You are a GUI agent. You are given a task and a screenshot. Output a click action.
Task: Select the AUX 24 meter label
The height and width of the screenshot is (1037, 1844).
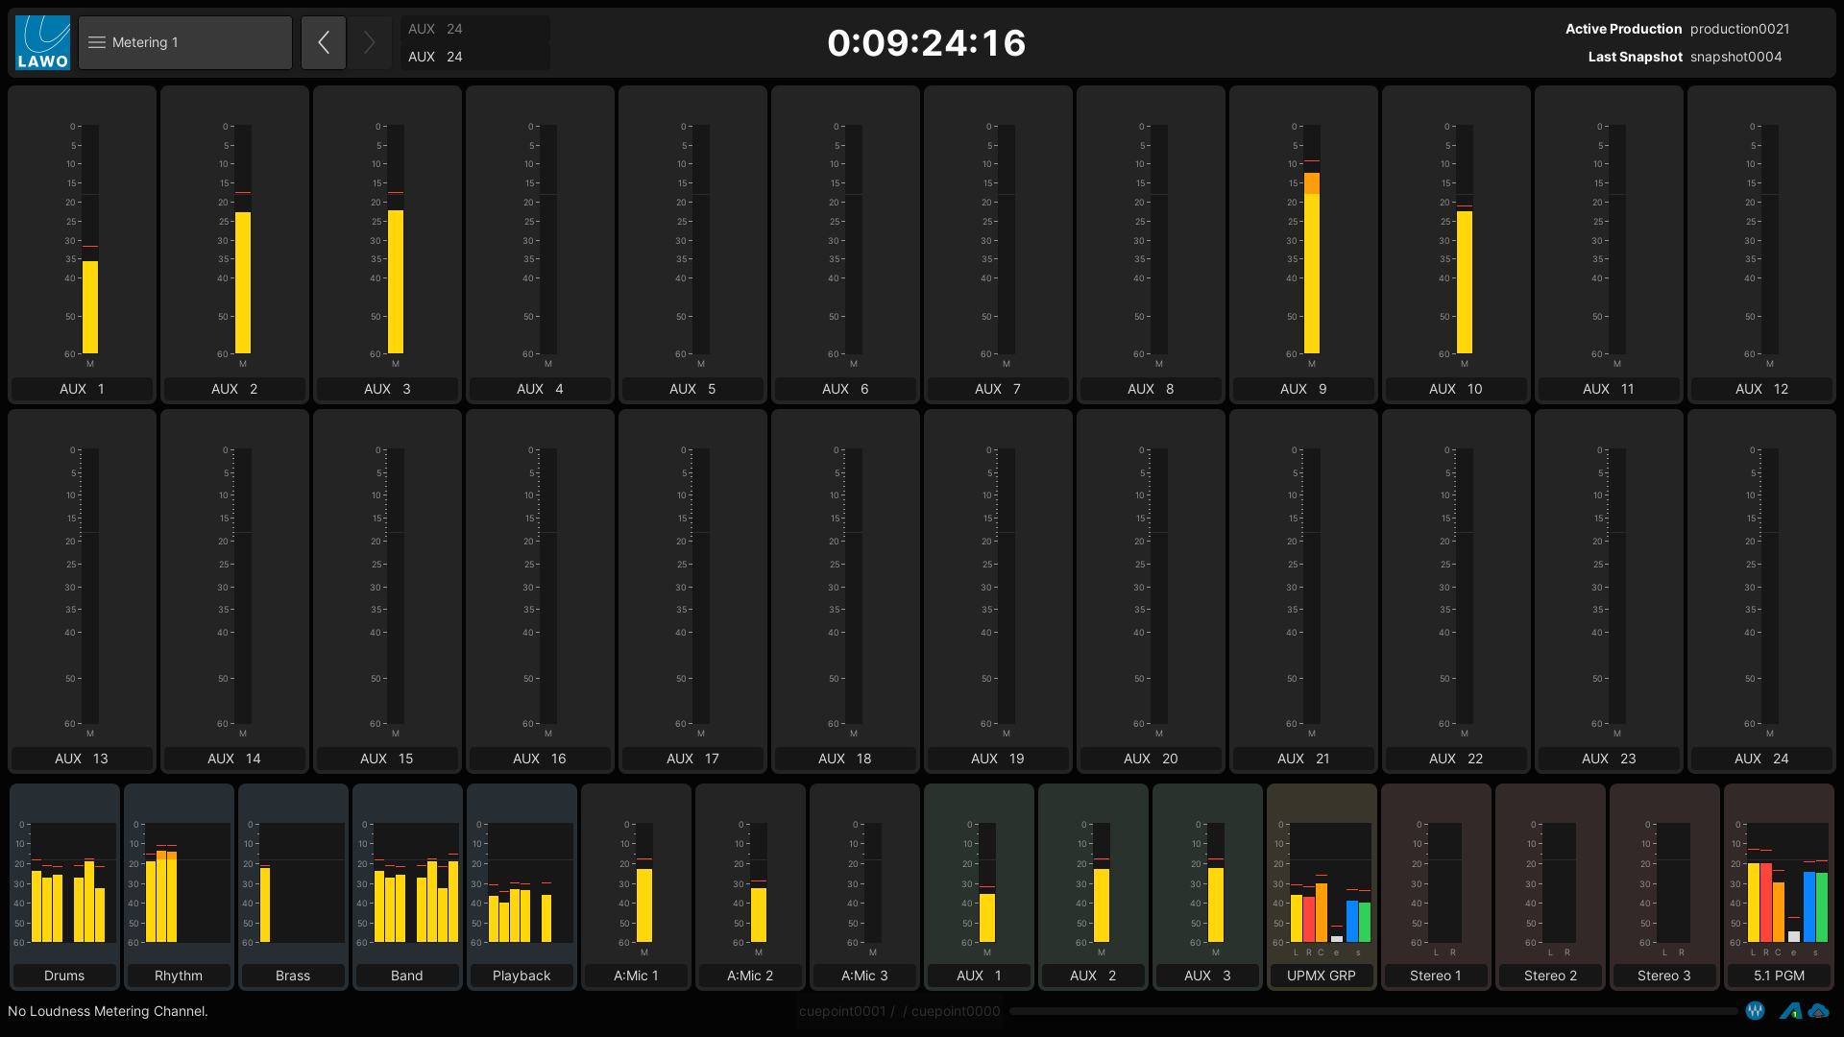point(1761,759)
